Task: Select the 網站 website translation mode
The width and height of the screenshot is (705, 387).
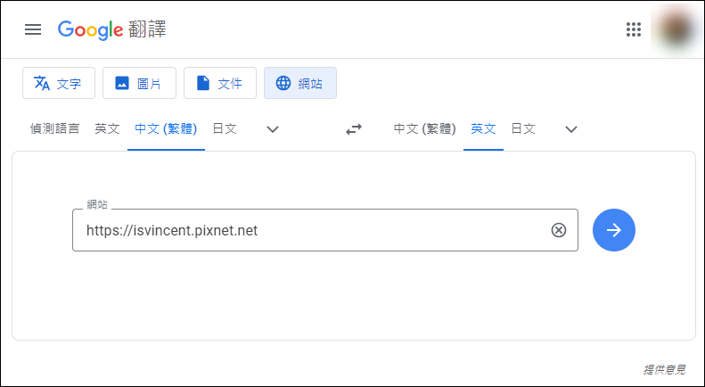Action: [x=300, y=83]
